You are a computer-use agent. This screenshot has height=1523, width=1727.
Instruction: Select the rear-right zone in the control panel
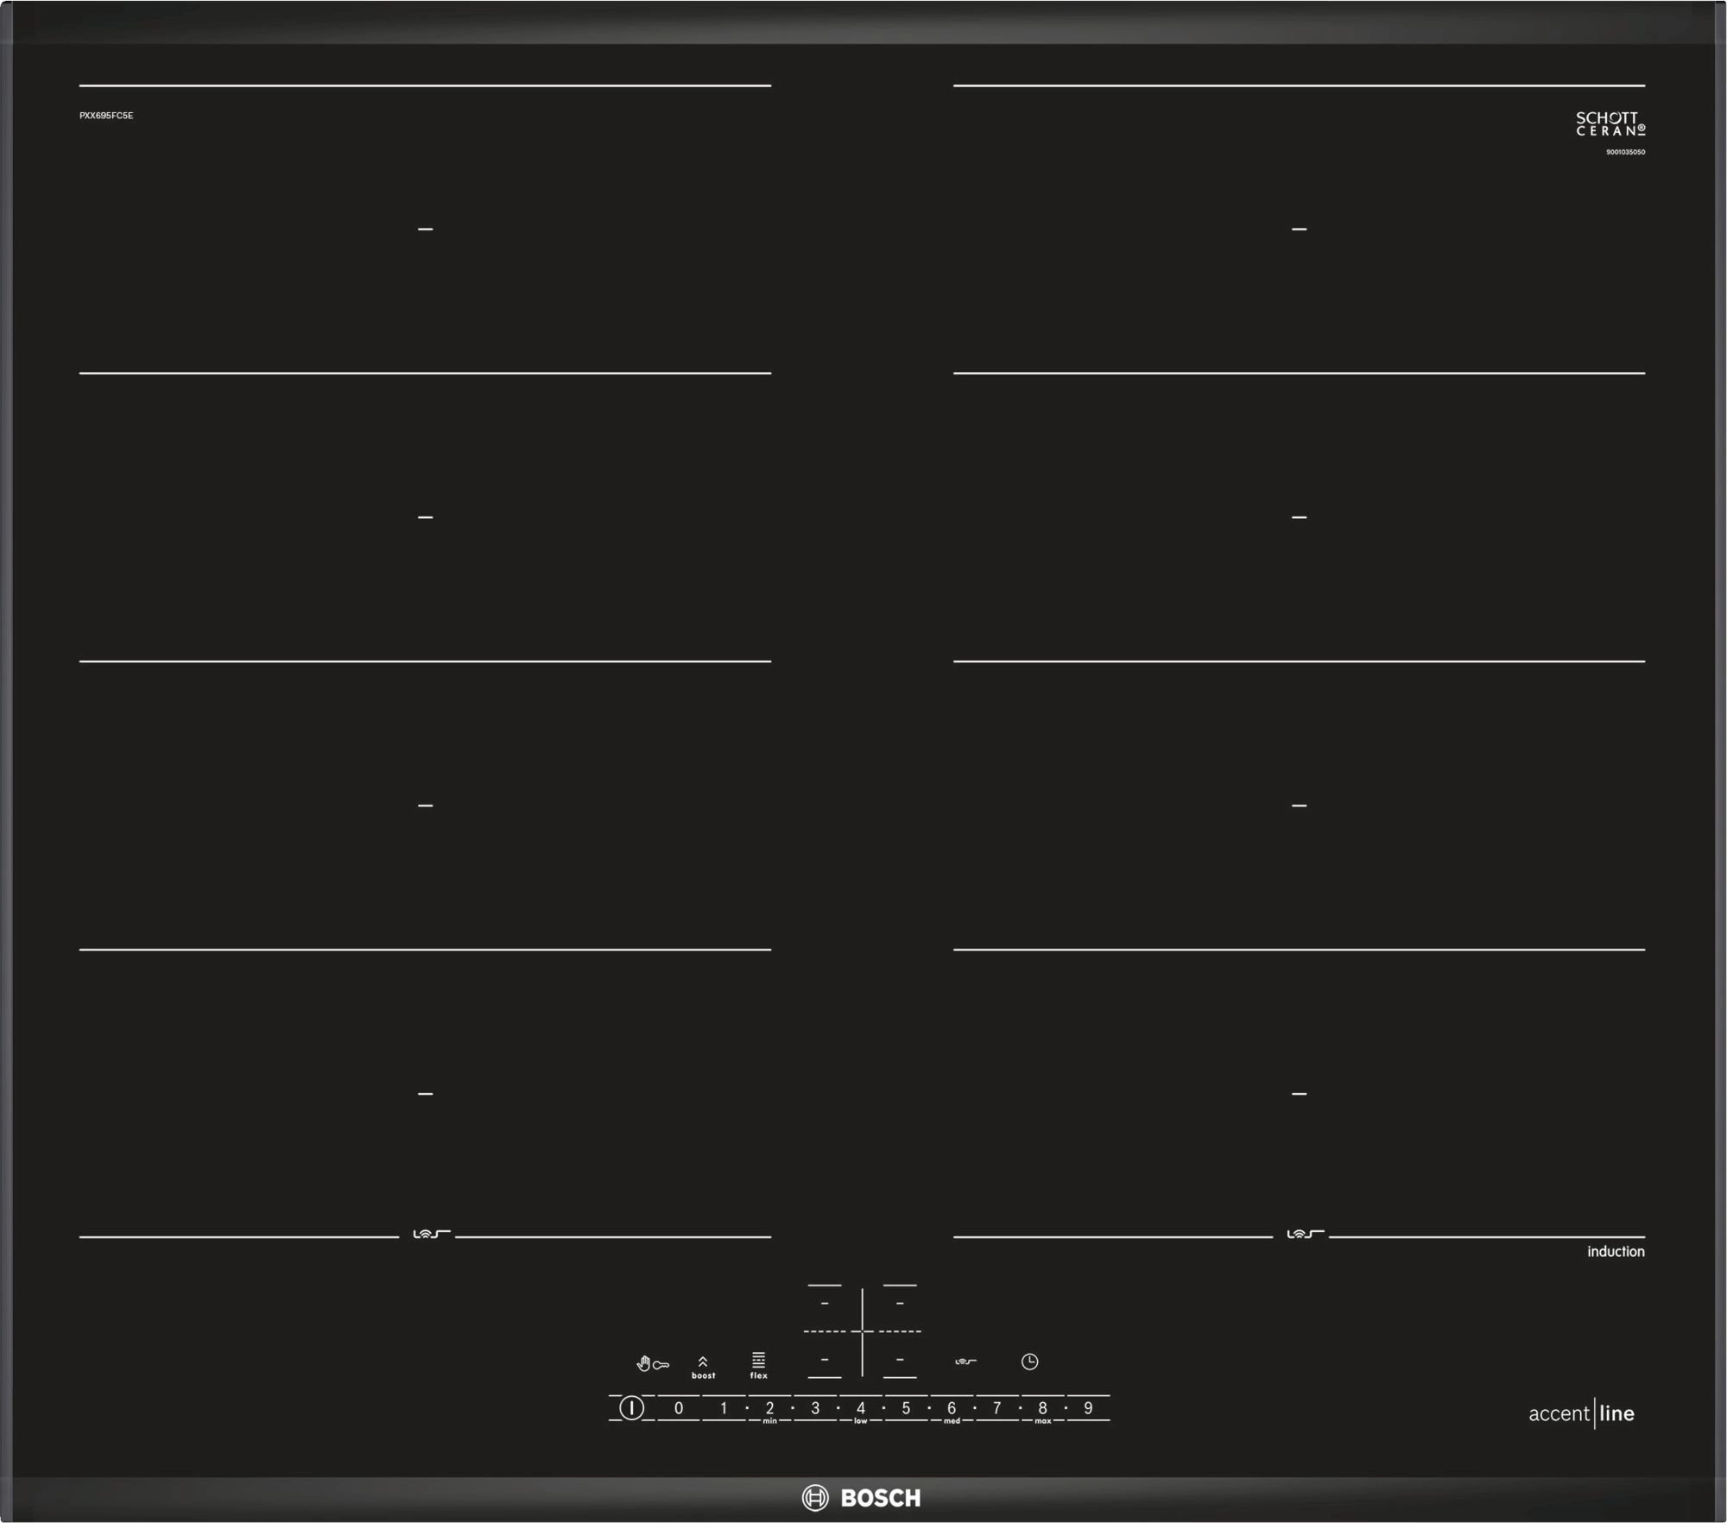coord(900,1303)
